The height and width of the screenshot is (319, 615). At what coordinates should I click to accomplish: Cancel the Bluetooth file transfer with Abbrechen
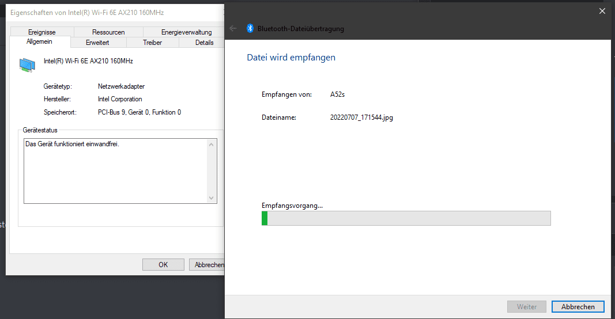coord(578,307)
